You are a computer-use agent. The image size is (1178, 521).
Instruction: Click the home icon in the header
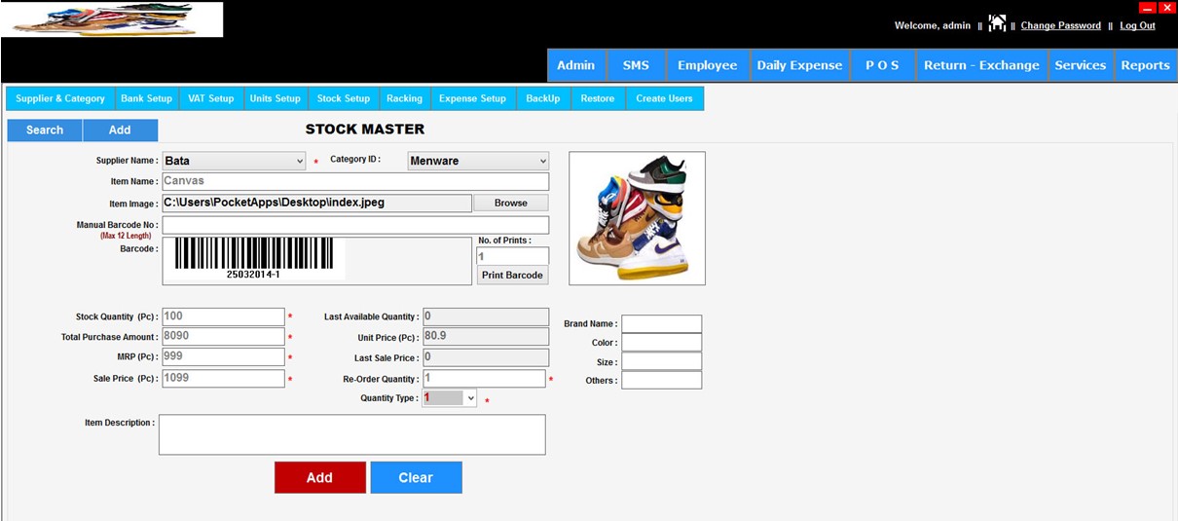[x=997, y=23]
